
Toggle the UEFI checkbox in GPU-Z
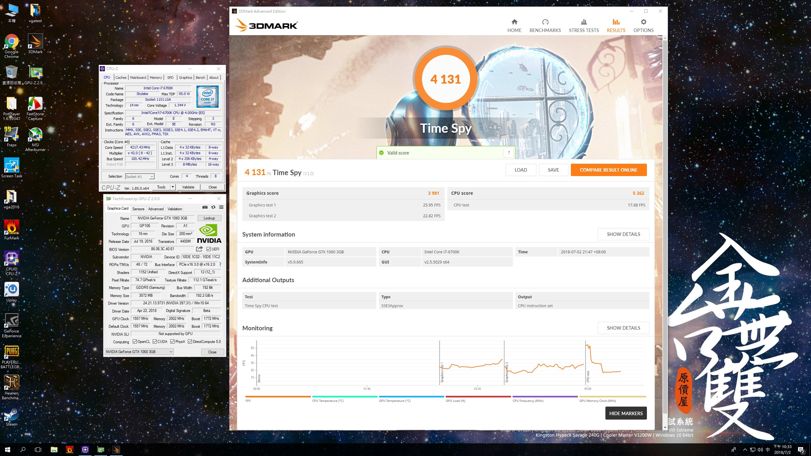click(209, 249)
